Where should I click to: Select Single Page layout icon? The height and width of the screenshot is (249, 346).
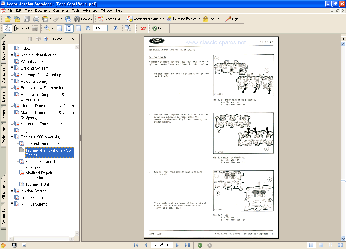(x=311, y=245)
